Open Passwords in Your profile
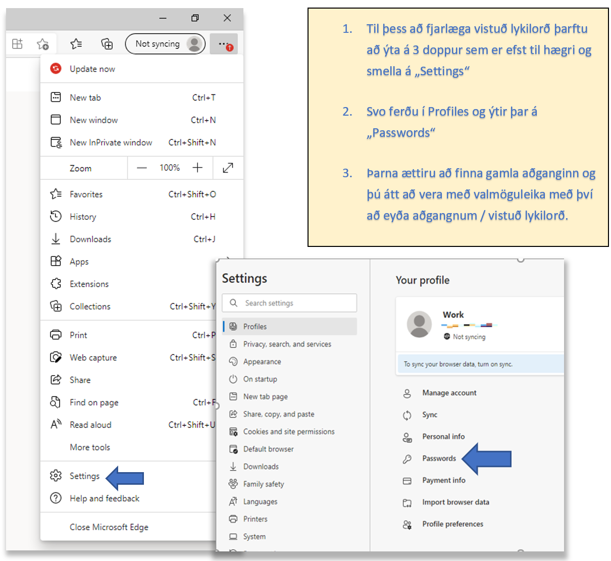 pos(439,458)
